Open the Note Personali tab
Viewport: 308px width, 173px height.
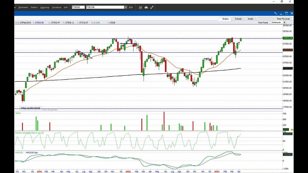point(283,19)
